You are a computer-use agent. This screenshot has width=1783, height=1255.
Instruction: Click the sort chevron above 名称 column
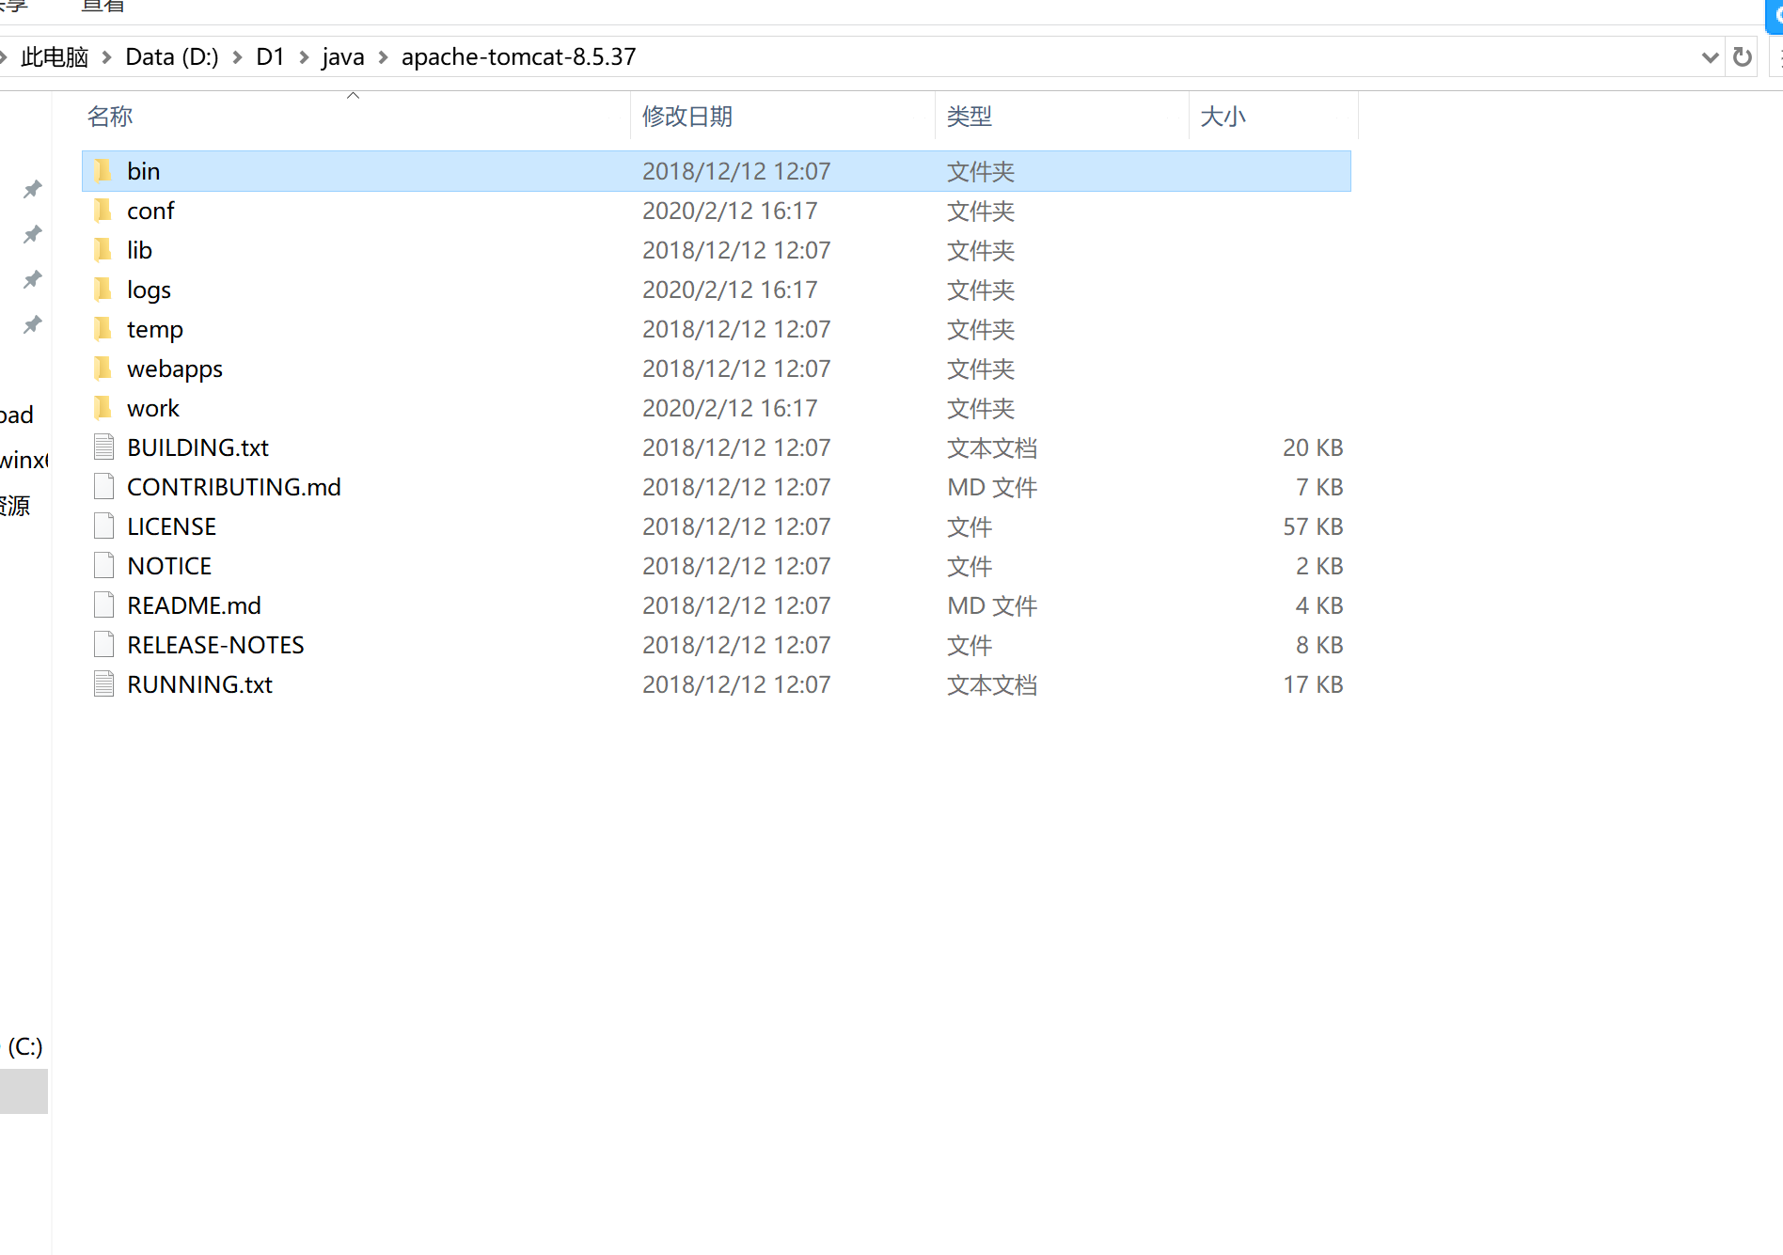pos(354,94)
